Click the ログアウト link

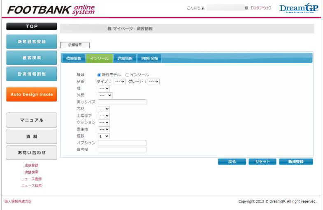coord(261,8)
